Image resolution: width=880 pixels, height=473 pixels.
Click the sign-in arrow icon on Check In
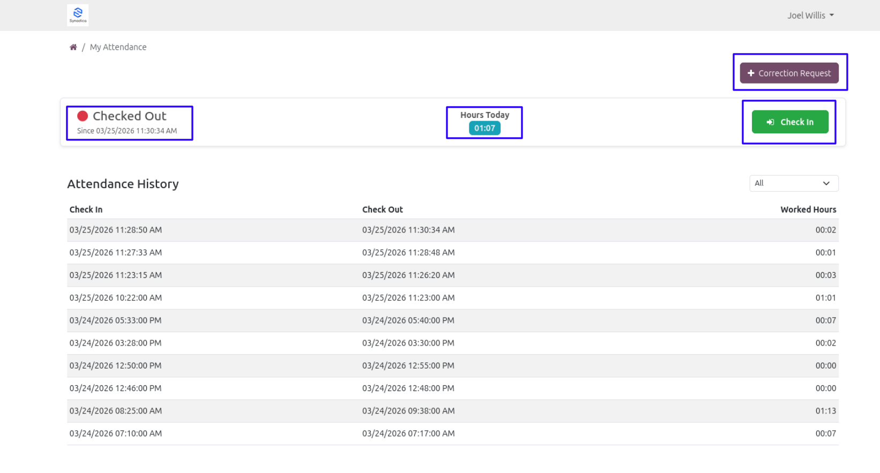770,122
